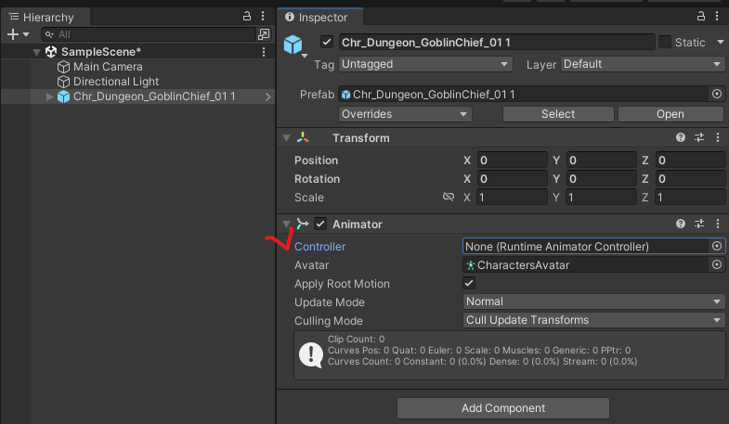Open prefab mode arrow for GoblinChief
Screen dimensions: 729x424
coord(267,96)
